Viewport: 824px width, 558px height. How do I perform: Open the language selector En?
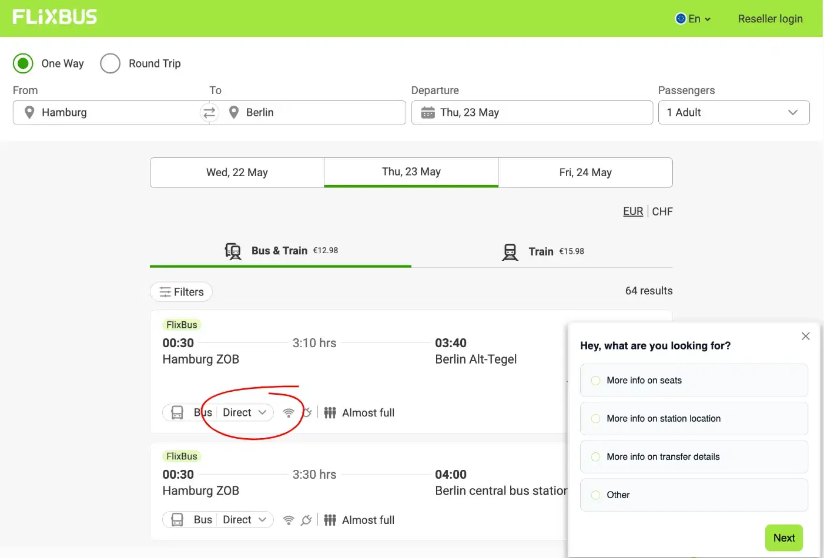pos(694,19)
